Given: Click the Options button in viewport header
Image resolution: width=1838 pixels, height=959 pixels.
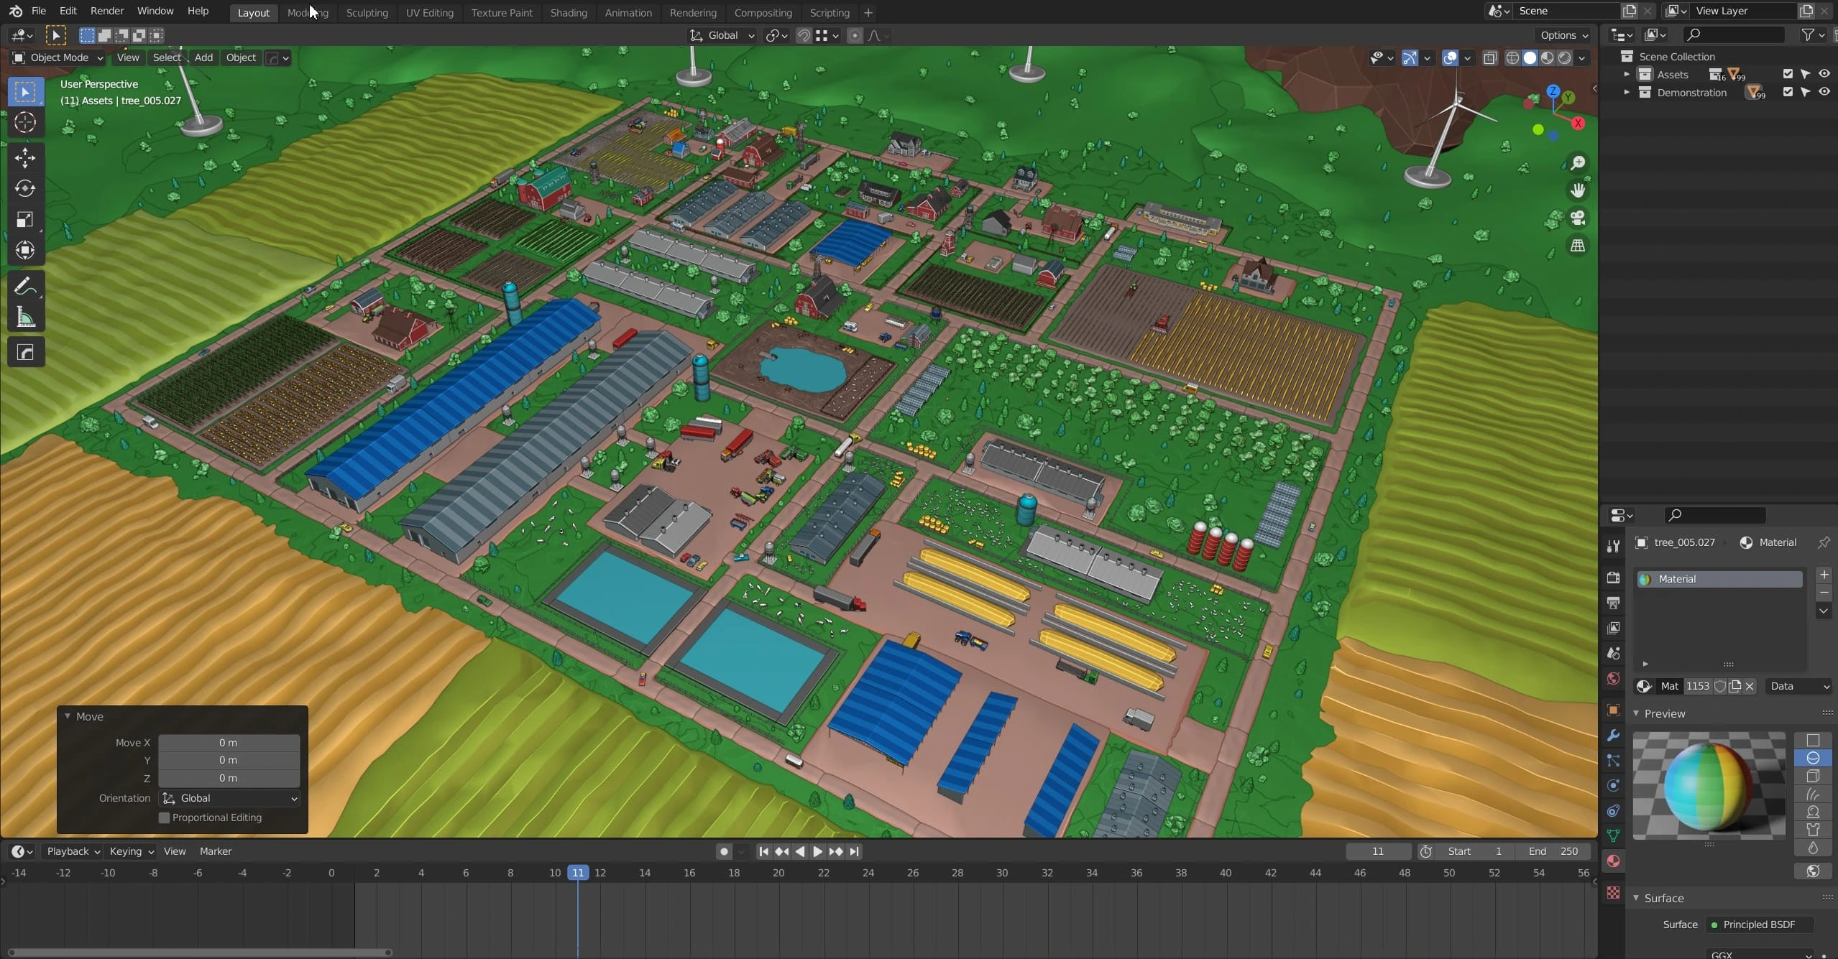Looking at the screenshot, I should (x=1563, y=35).
